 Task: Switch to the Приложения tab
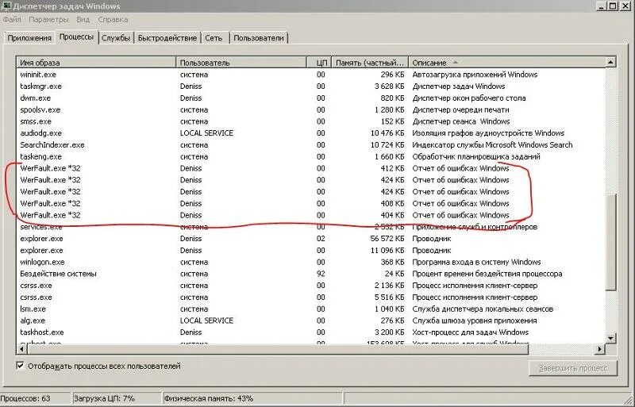tap(29, 38)
